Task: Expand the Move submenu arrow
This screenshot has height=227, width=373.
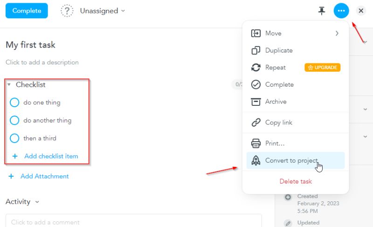Action: (x=337, y=33)
